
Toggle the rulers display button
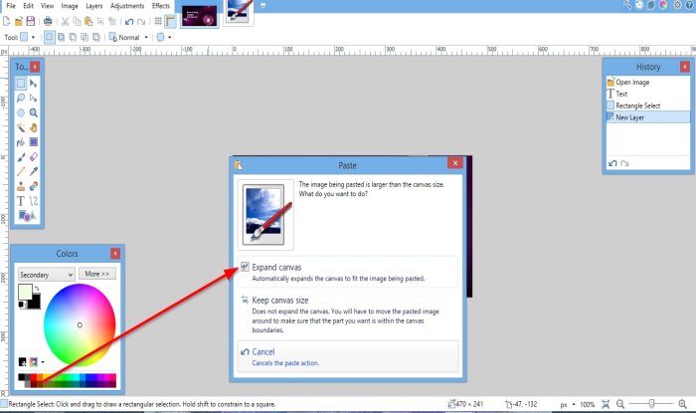[170, 21]
